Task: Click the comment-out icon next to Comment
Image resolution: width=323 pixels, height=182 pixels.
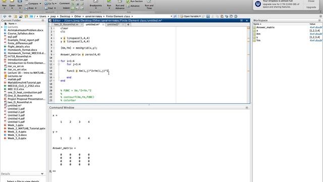Action: [x=73, y=4]
